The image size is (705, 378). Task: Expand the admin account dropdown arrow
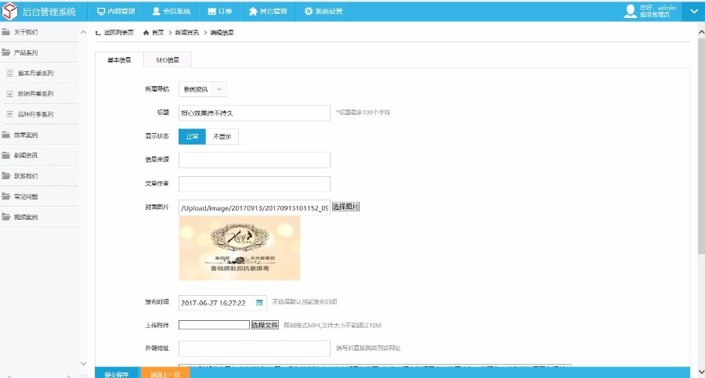(693, 11)
